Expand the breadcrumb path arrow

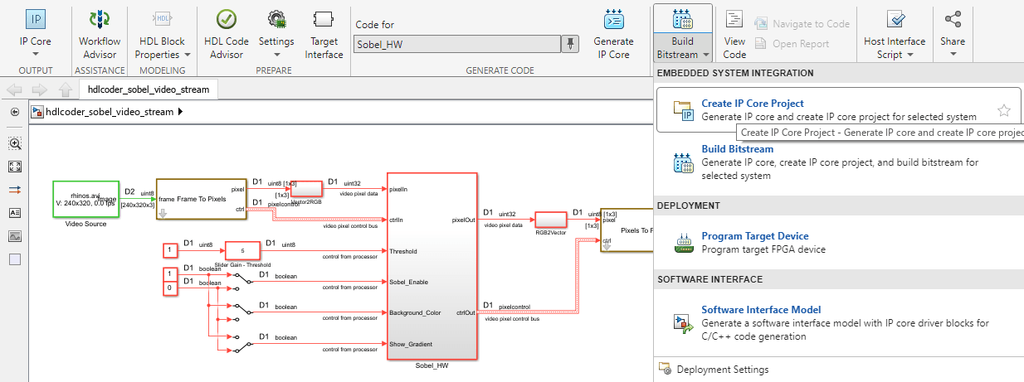click(x=180, y=112)
